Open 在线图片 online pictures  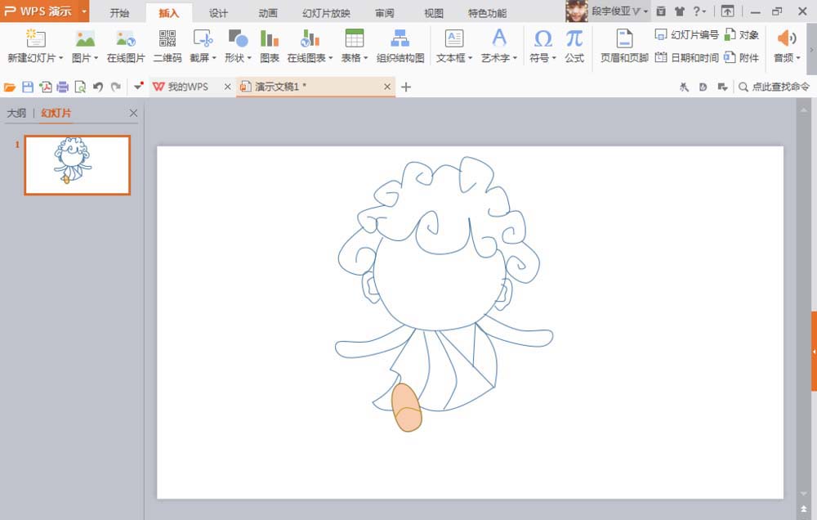tap(126, 46)
